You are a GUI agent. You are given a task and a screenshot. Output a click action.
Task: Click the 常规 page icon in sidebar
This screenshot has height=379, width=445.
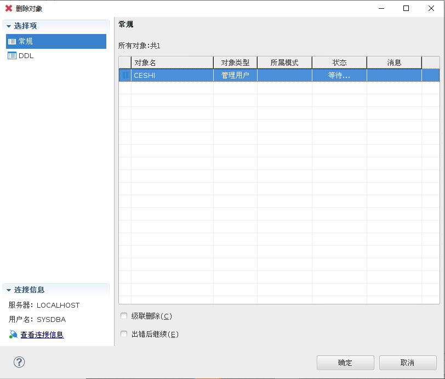point(12,41)
